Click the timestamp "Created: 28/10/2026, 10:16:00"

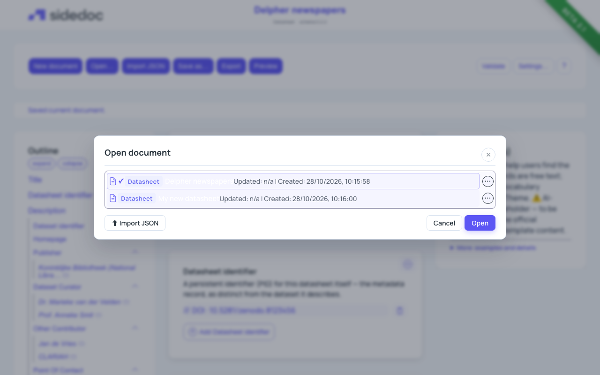310,199
